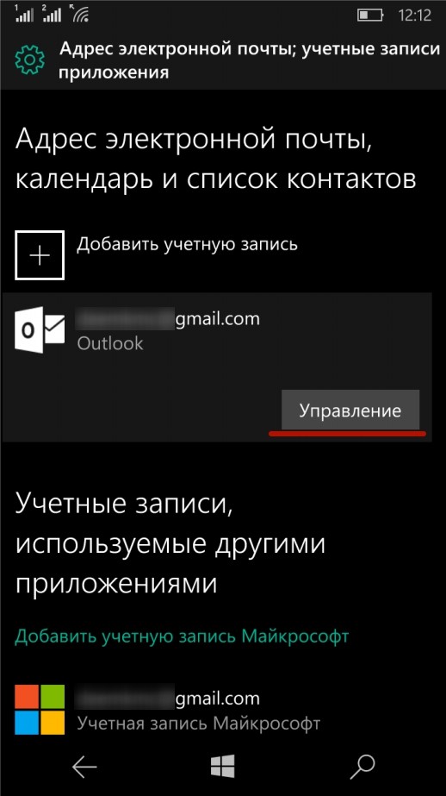Screen dimensions: 446x796
Task: Tap the Microsoft four-color logo
Action: [x=40, y=709]
